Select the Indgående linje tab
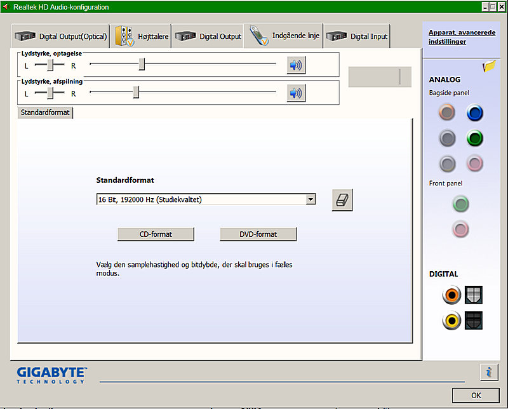This screenshot has width=508, height=409. [x=283, y=36]
